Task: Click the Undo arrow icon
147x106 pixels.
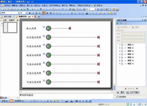Action: pyautogui.click(x=63, y=9)
